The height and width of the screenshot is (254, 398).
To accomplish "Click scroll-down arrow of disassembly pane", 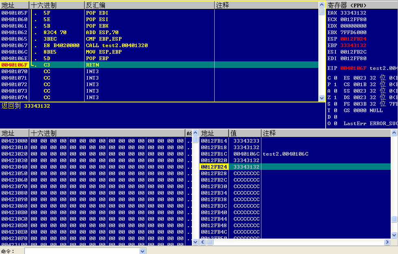I will 322,98.
